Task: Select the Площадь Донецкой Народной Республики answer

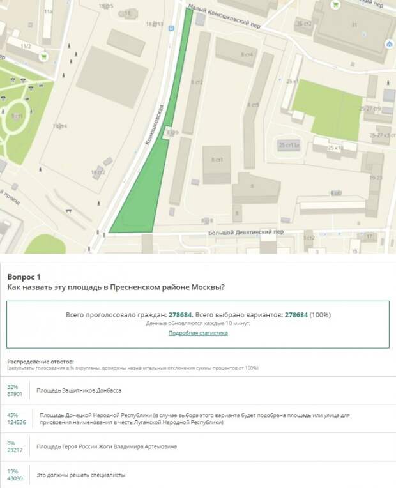Action: 195,418
